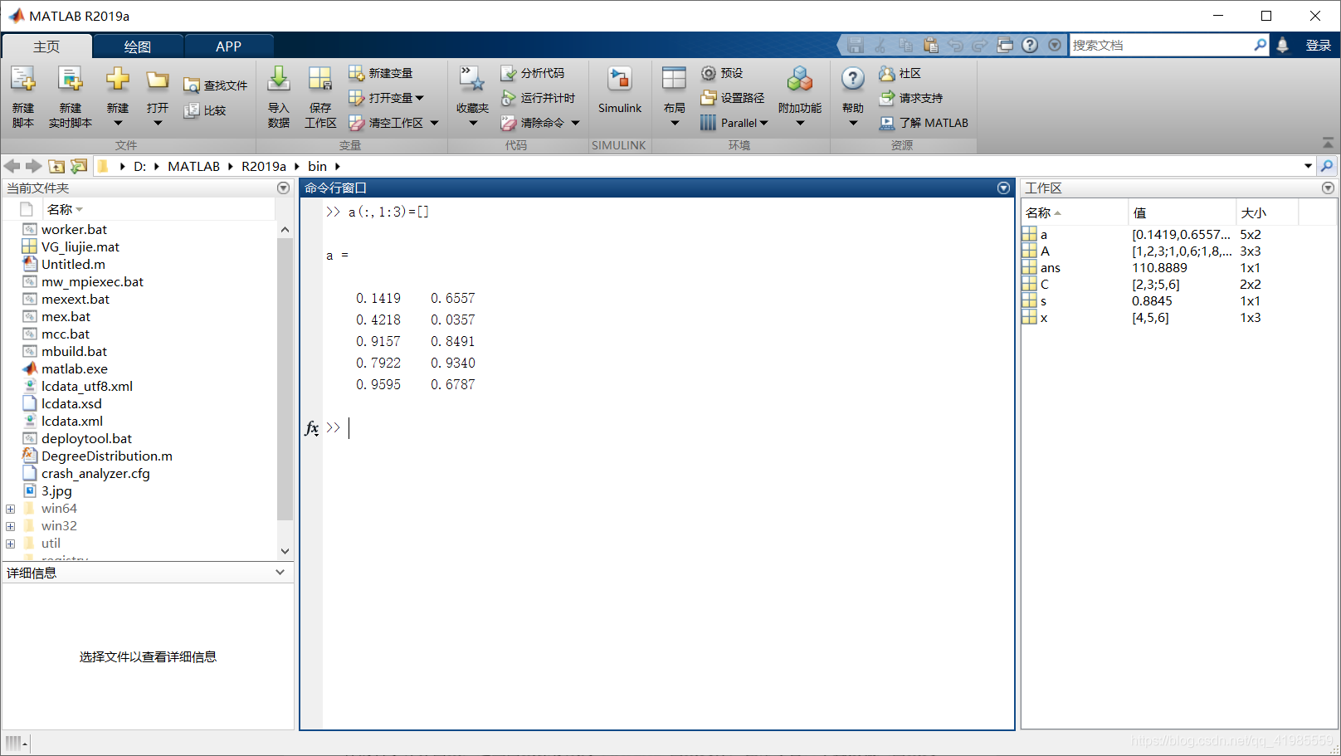Image resolution: width=1341 pixels, height=756 pixels.
Task: Expand the util folder node
Action: pyautogui.click(x=10, y=544)
